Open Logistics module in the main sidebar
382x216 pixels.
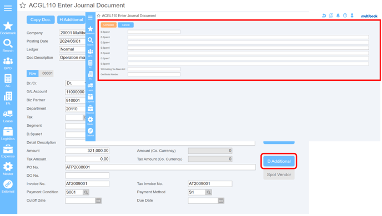pos(8,134)
